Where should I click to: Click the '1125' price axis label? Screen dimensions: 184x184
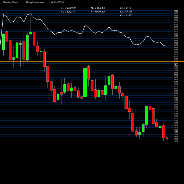176,139
